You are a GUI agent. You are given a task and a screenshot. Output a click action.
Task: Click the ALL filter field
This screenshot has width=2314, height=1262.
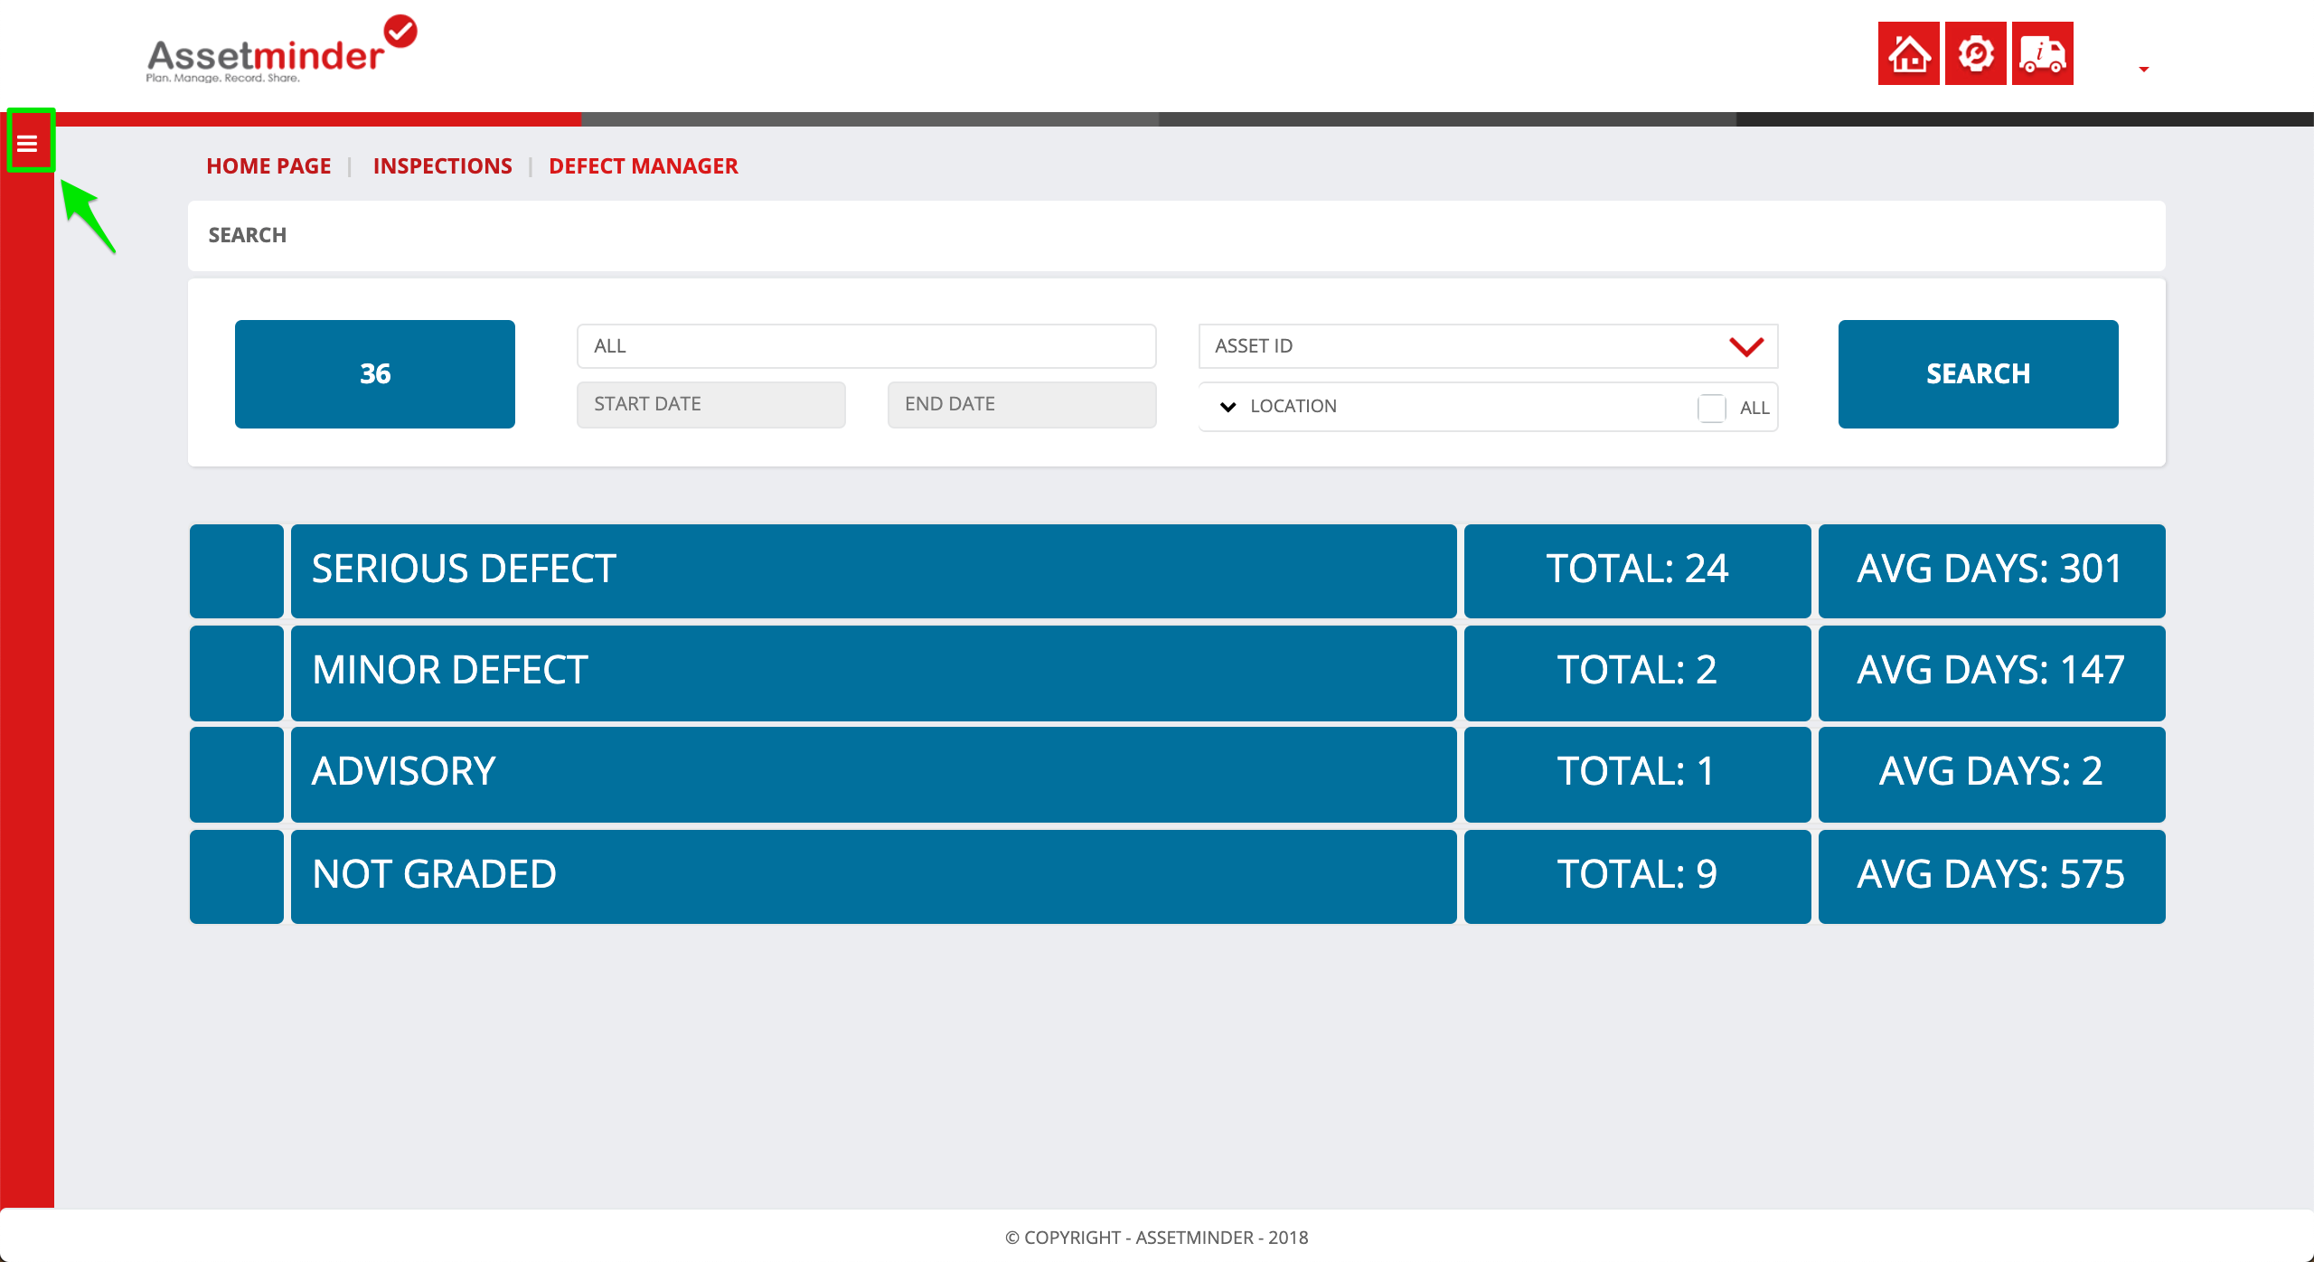pos(866,345)
